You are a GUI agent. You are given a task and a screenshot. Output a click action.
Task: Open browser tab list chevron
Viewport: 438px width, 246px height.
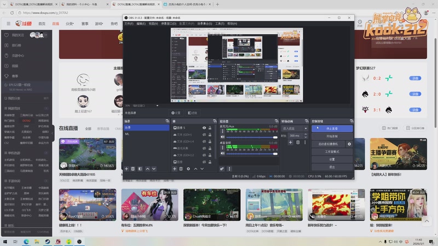(x=4, y=4)
